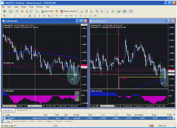Open the File menu
This screenshot has height=128, width=177.
[3, 7]
